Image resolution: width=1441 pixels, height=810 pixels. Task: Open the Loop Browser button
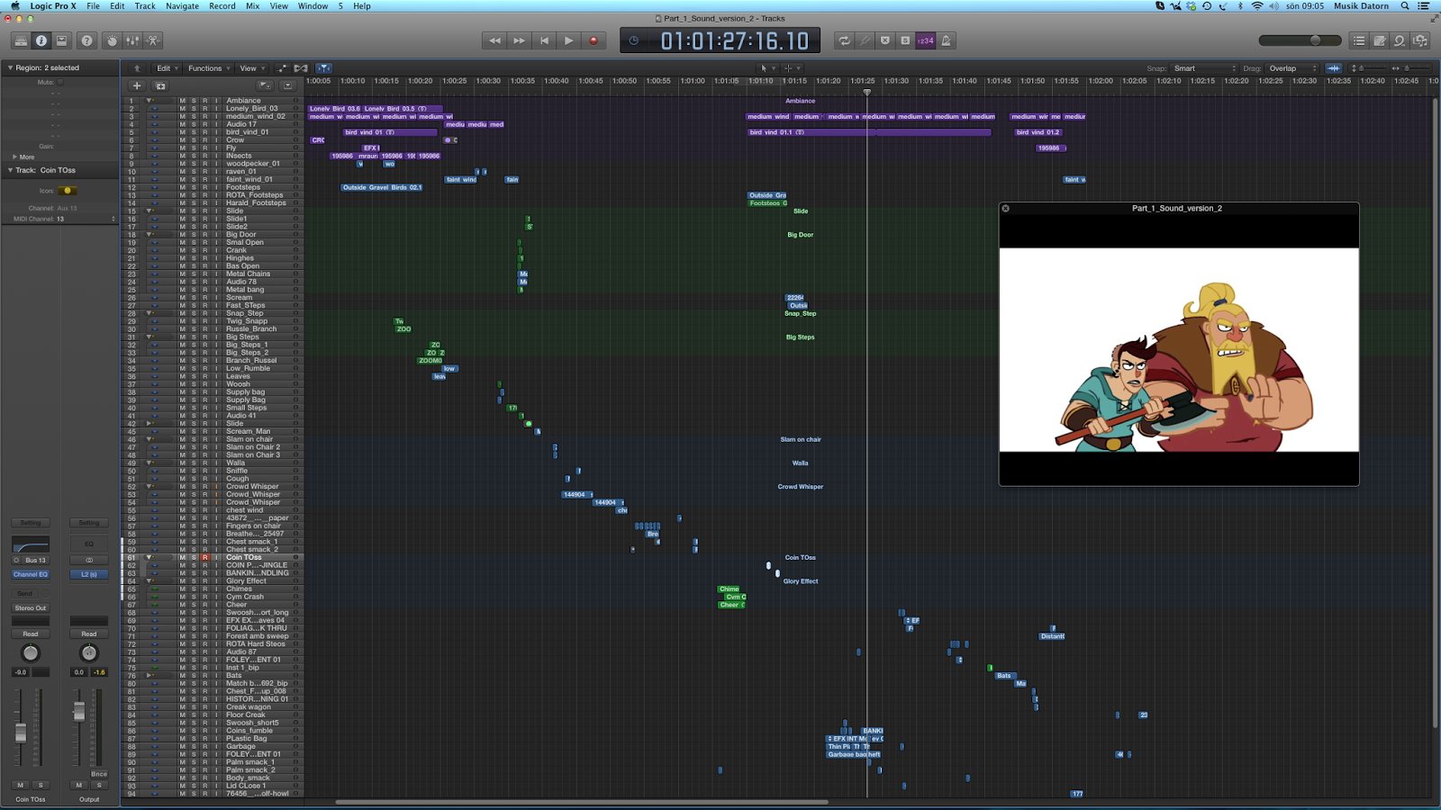click(1400, 40)
